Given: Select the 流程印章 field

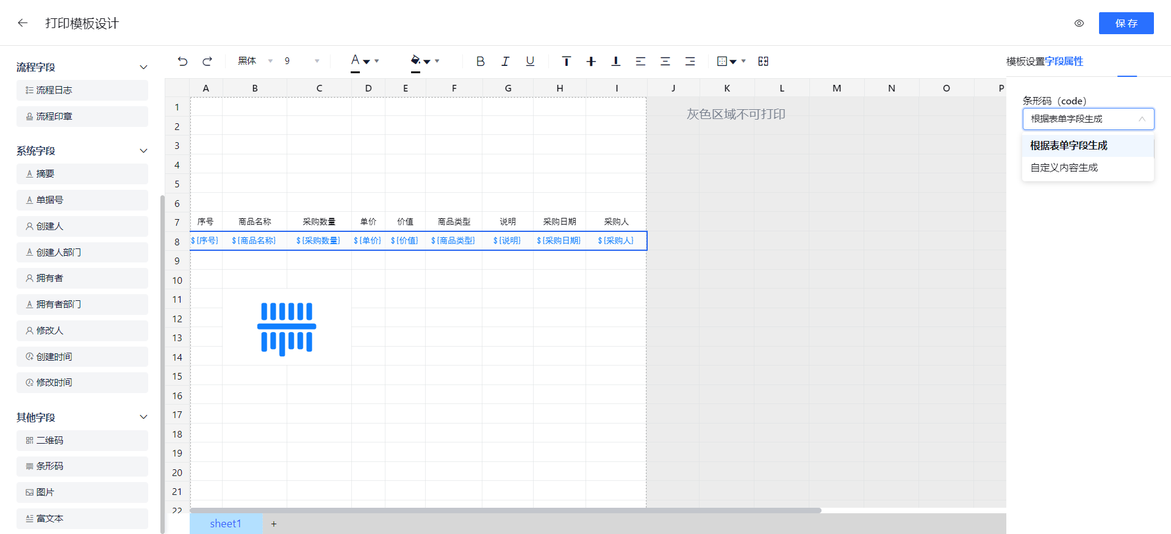Looking at the screenshot, I should [82, 117].
